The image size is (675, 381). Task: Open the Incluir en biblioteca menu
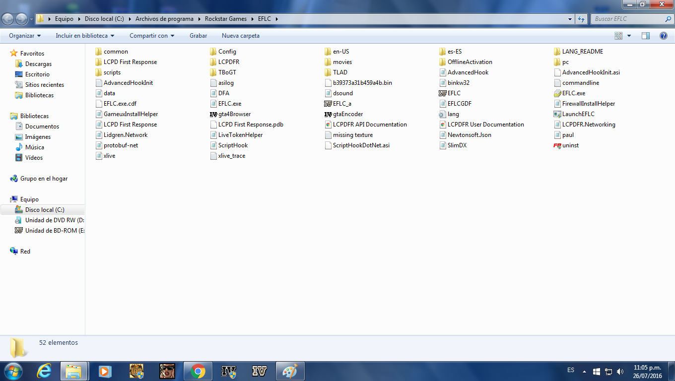[x=85, y=36]
